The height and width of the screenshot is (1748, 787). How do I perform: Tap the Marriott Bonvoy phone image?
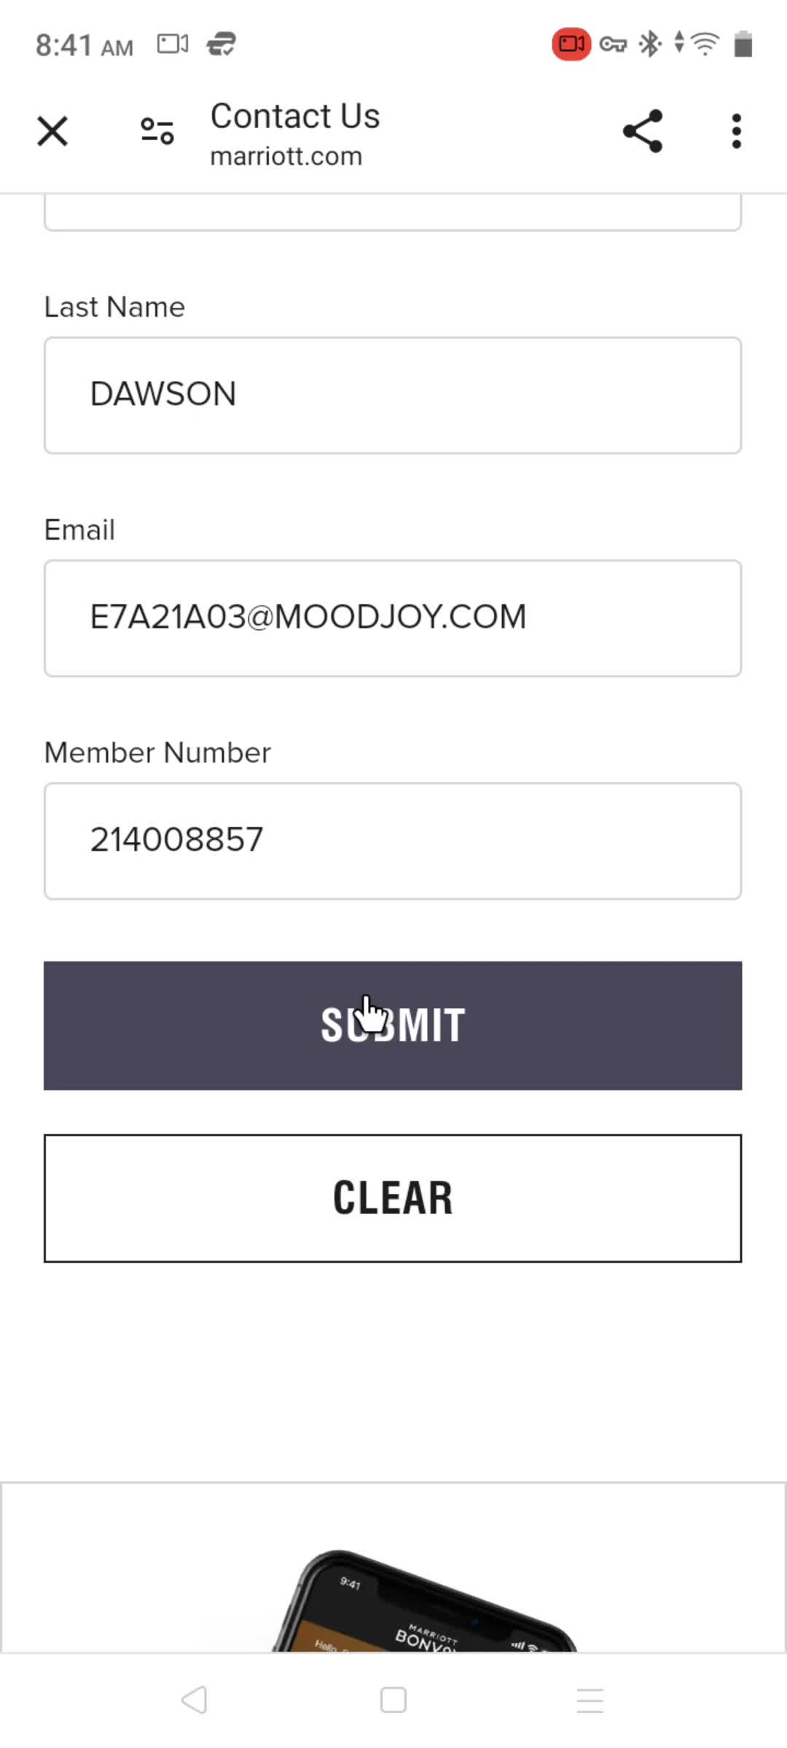click(x=424, y=1601)
